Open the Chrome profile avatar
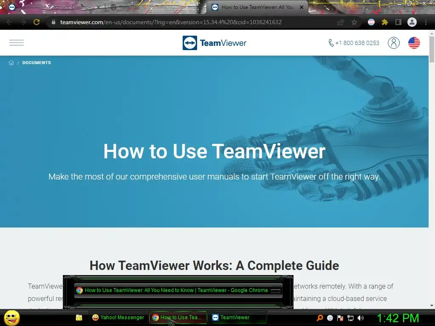 click(x=412, y=22)
